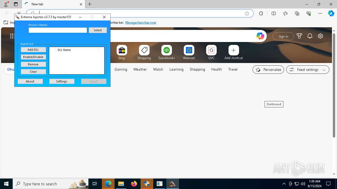Switch to the Learning feed tab
This screenshot has width=337, height=189.
pos(176,70)
